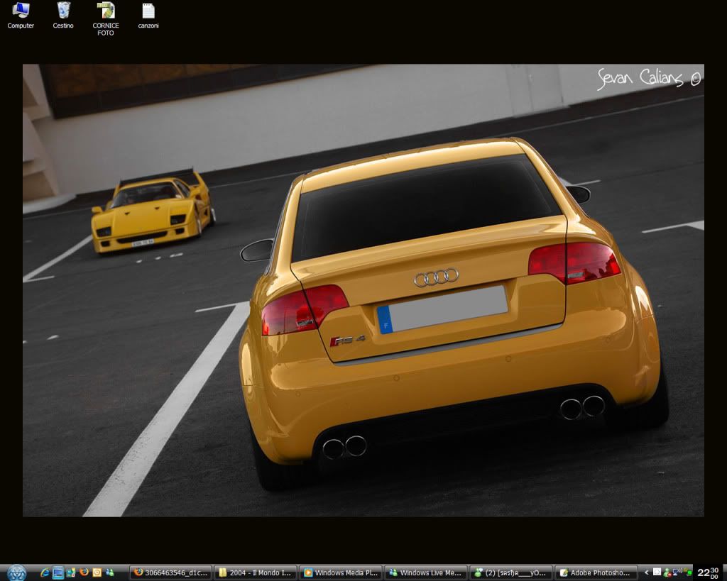The image size is (727, 581).
Task: Launch Internet Explorer from Quick Launch
Action: 45,572
